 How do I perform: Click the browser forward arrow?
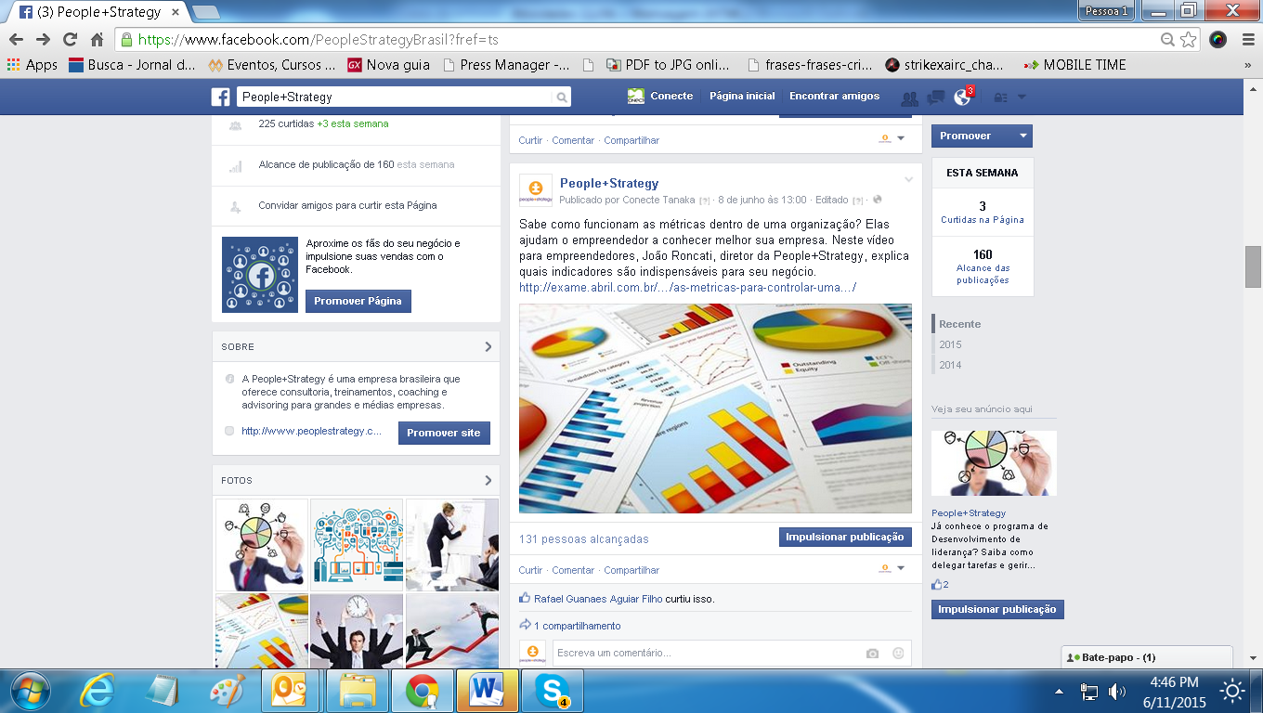pyautogui.click(x=43, y=40)
